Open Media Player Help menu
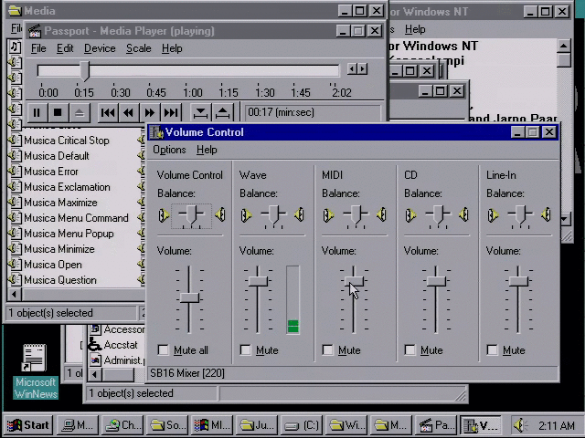 coord(172,48)
